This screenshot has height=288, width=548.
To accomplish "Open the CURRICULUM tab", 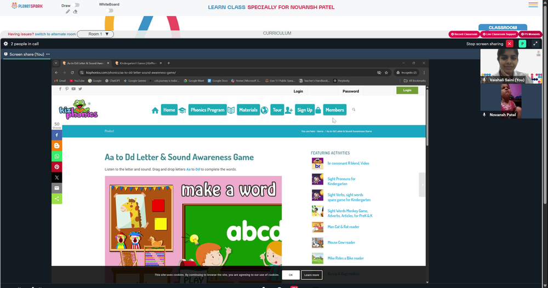I will tap(277, 33).
